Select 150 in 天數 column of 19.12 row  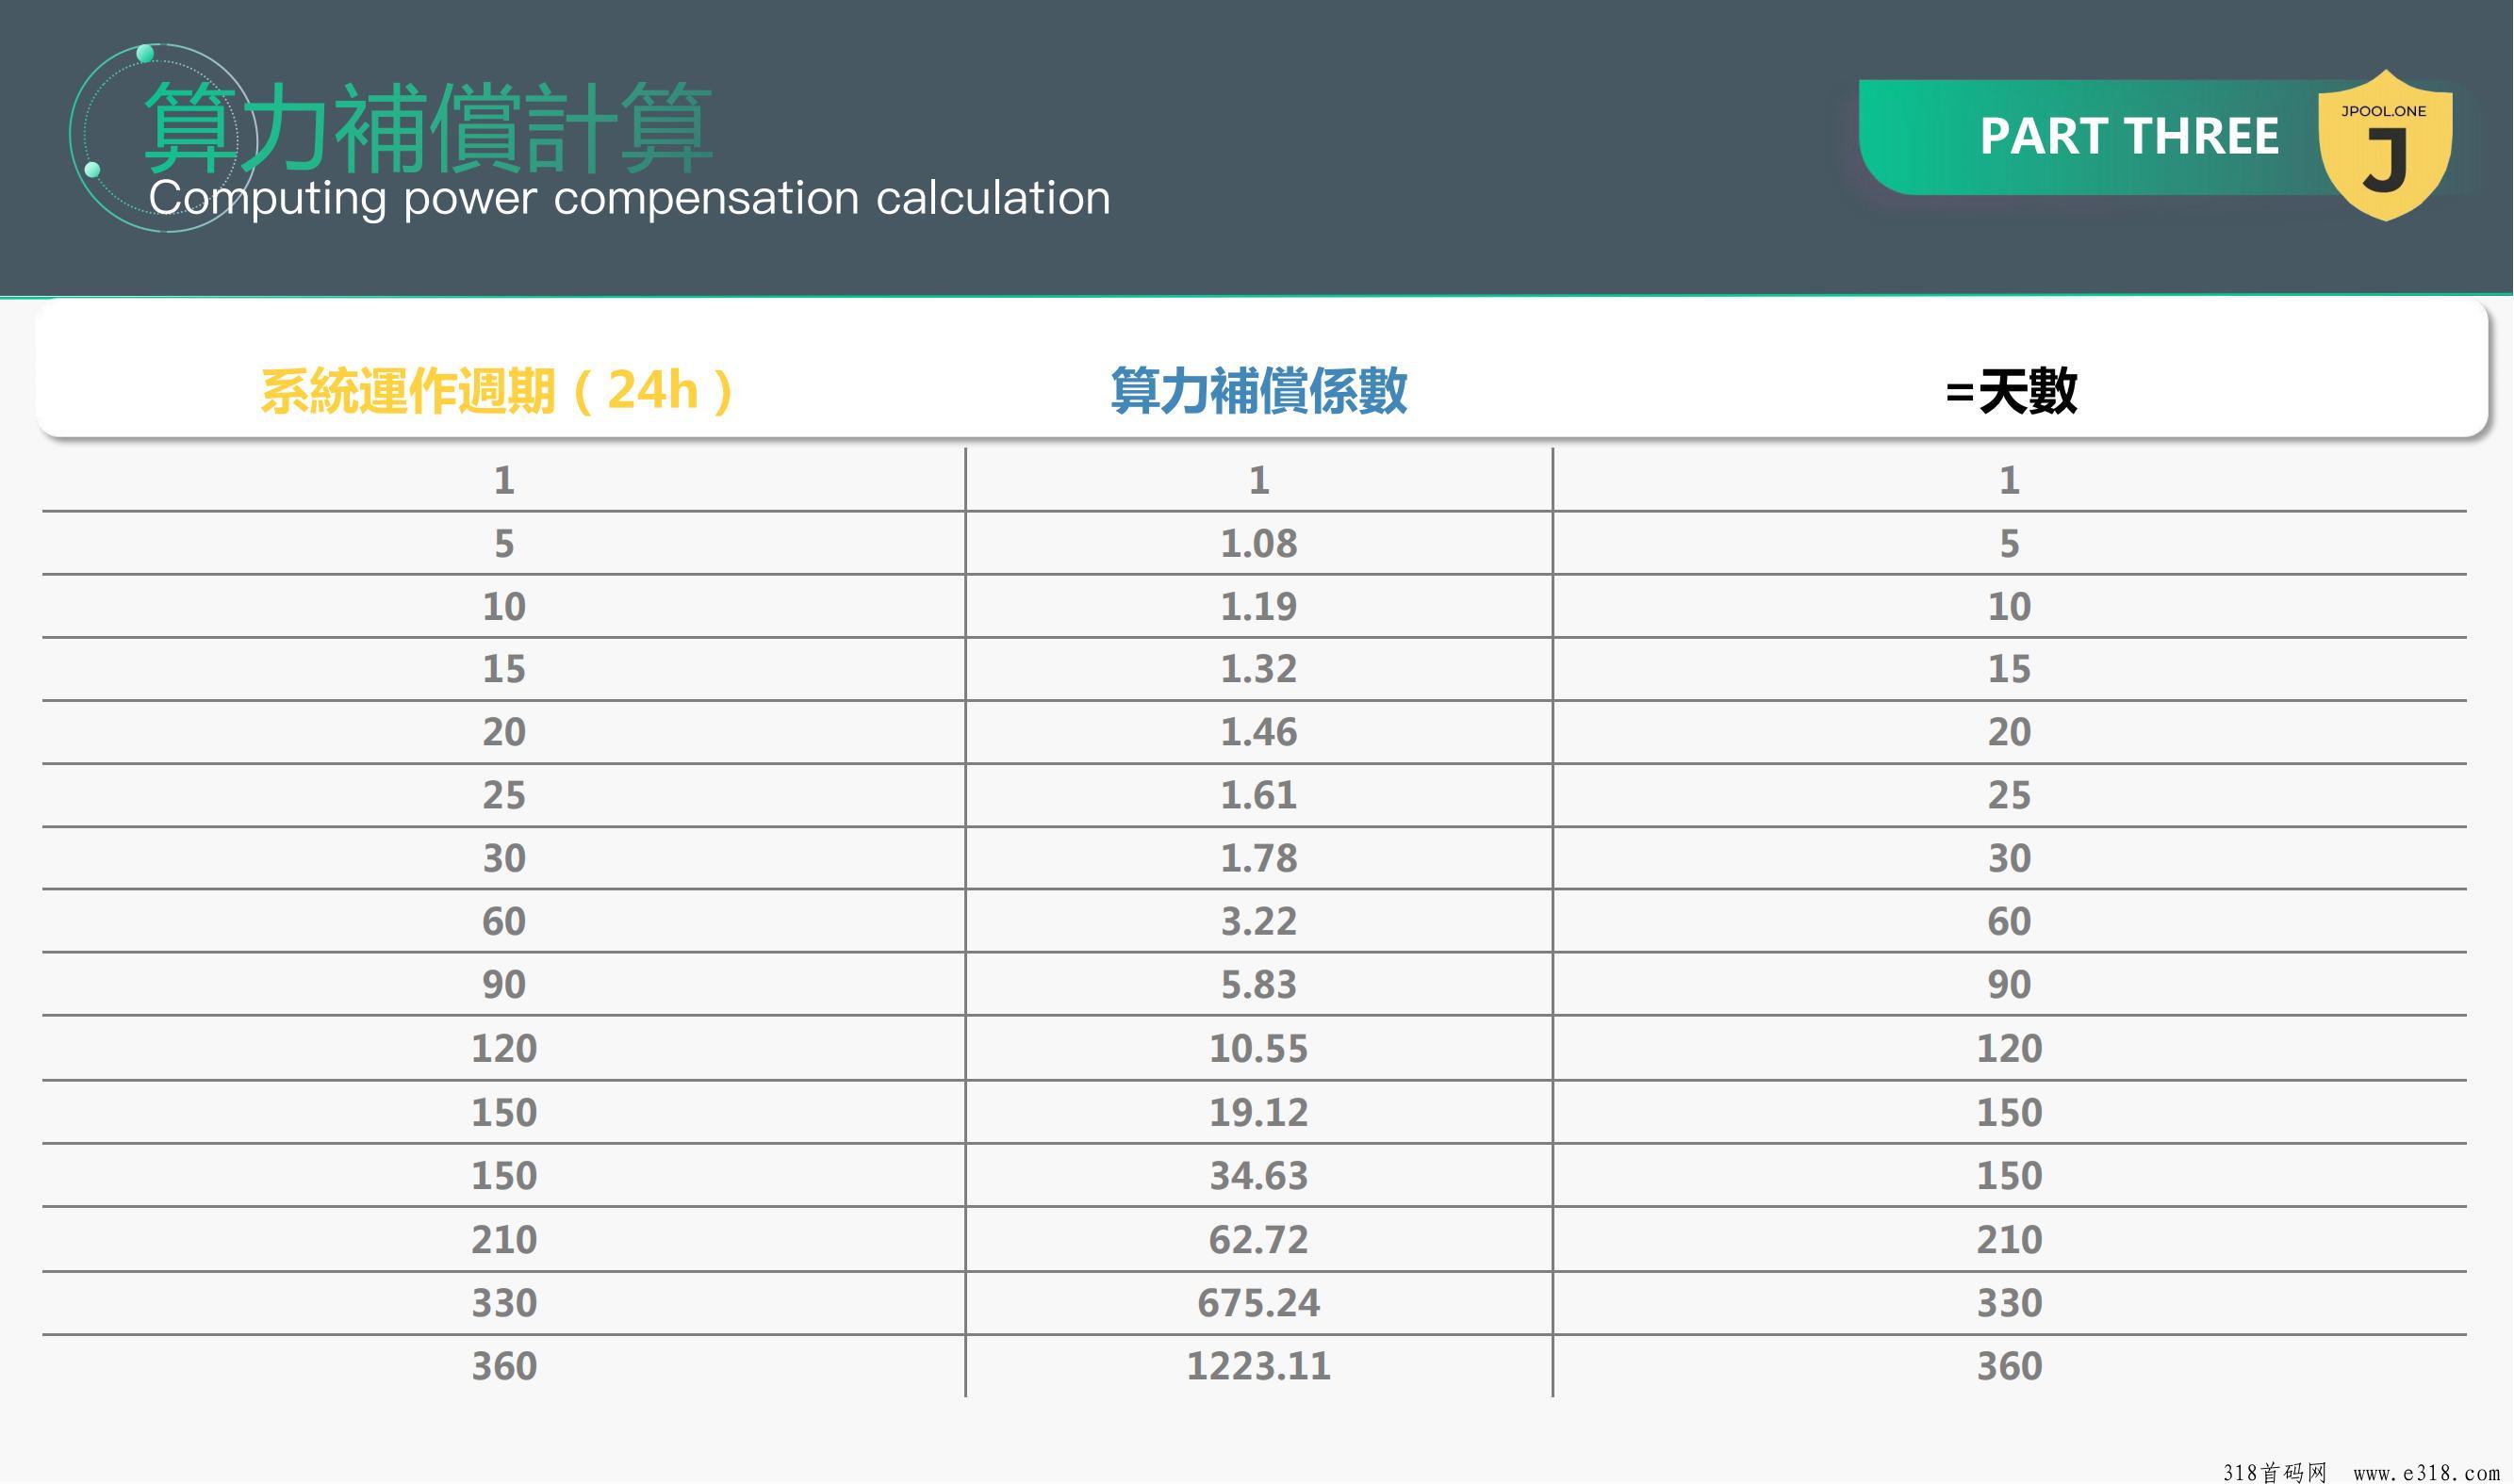point(2009,1112)
